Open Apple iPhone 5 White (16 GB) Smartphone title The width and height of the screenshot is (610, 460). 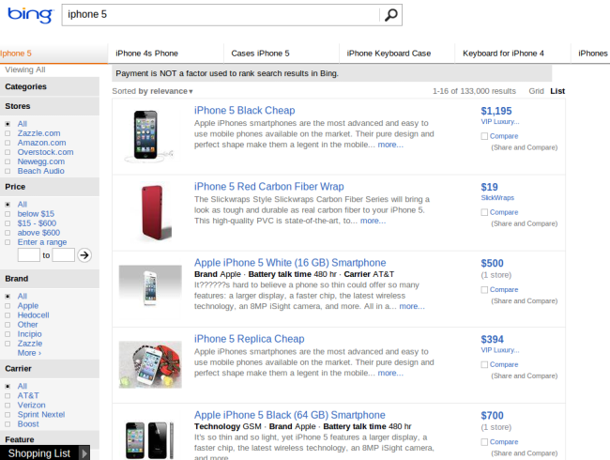[x=290, y=263]
